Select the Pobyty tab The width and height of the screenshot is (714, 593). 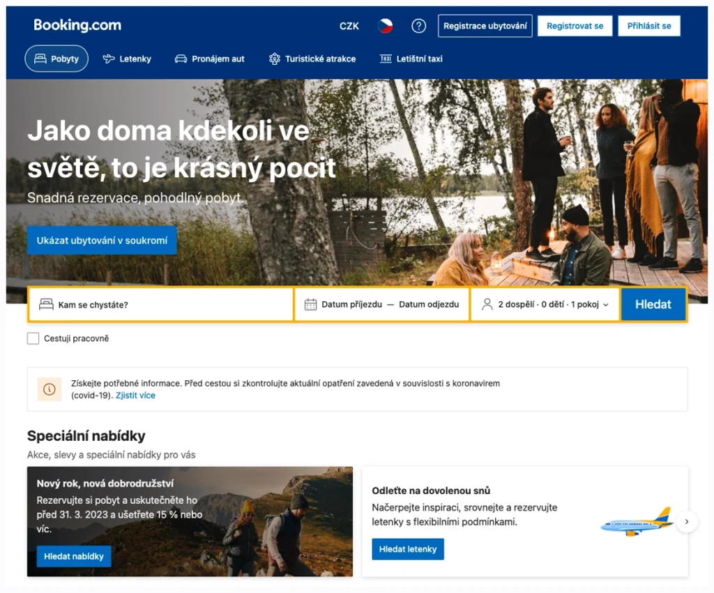click(56, 59)
